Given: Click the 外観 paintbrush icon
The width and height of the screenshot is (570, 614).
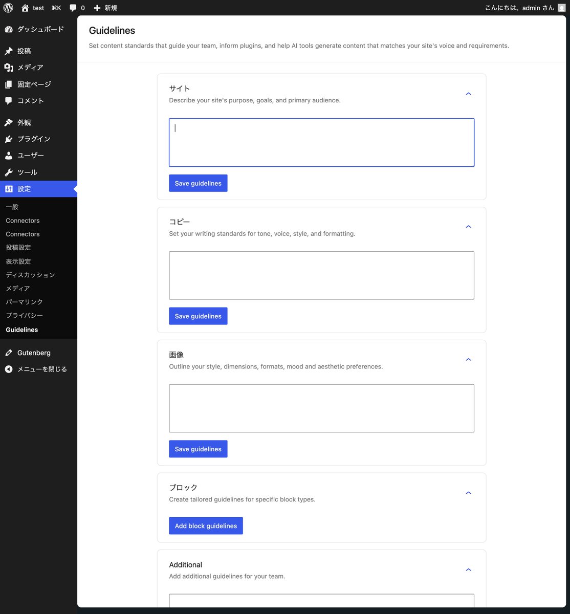Looking at the screenshot, I should click(9, 123).
